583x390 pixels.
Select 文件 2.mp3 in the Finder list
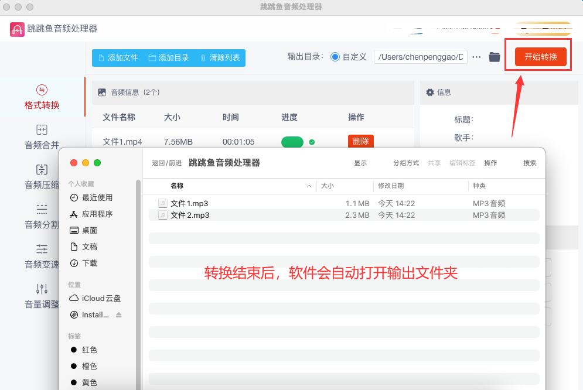coord(190,215)
